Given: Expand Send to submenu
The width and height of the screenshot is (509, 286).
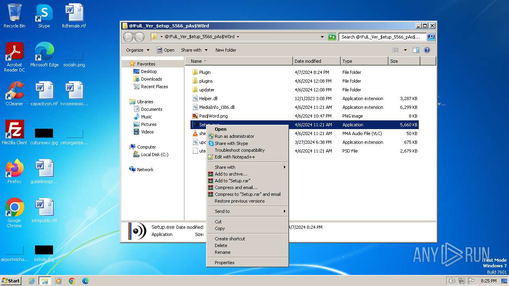Looking at the screenshot, I should click(247, 211).
